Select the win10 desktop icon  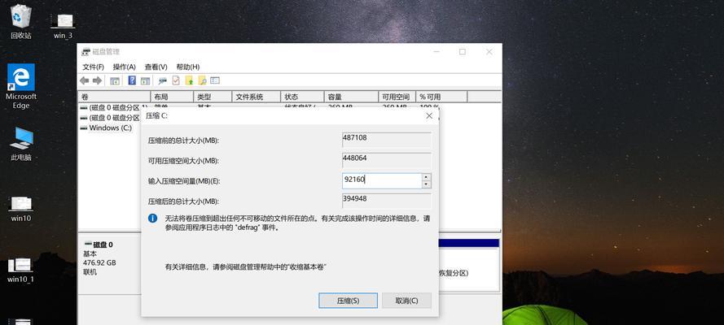pos(21,209)
